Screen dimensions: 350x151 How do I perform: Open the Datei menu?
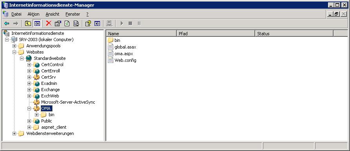pos(16,14)
